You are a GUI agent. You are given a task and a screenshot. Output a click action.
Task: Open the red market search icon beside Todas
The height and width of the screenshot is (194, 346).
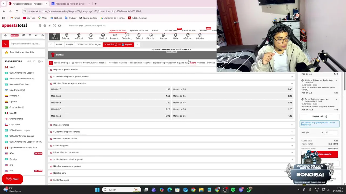pyautogui.click(x=51, y=63)
